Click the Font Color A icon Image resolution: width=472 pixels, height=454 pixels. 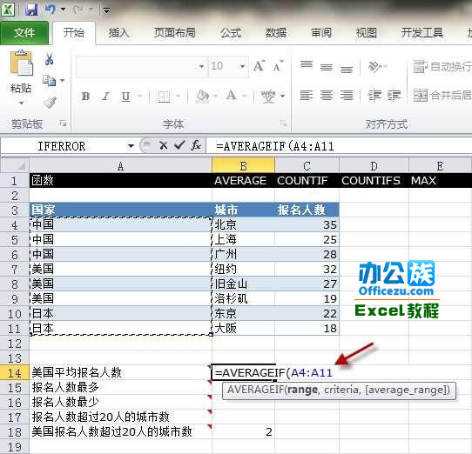[x=231, y=96]
